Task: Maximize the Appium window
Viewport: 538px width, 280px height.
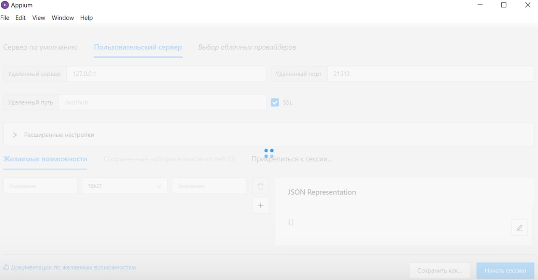Action: tap(504, 5)
